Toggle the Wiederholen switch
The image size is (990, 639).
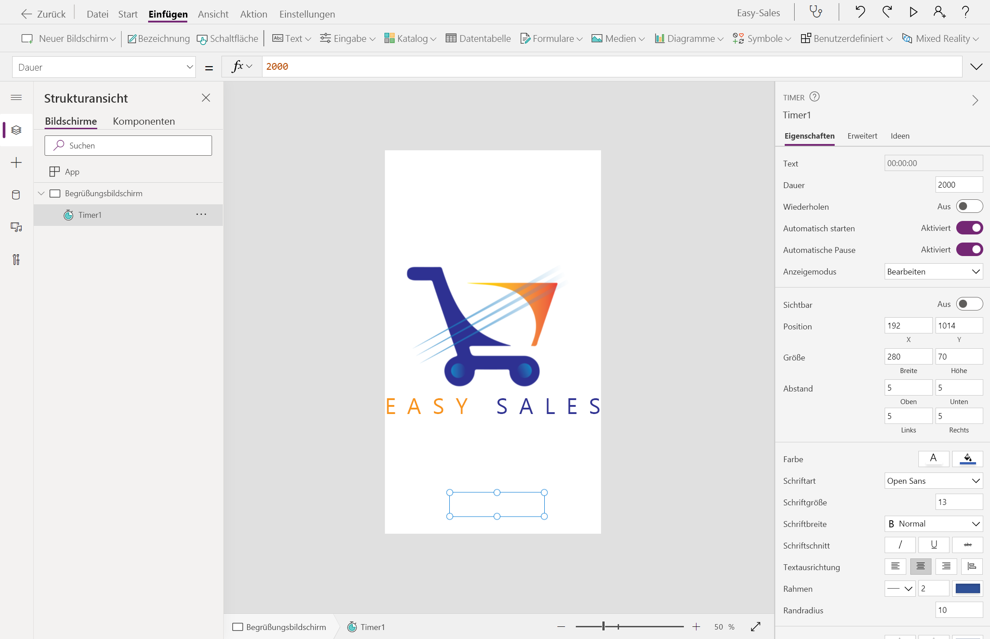pos(969,207)
